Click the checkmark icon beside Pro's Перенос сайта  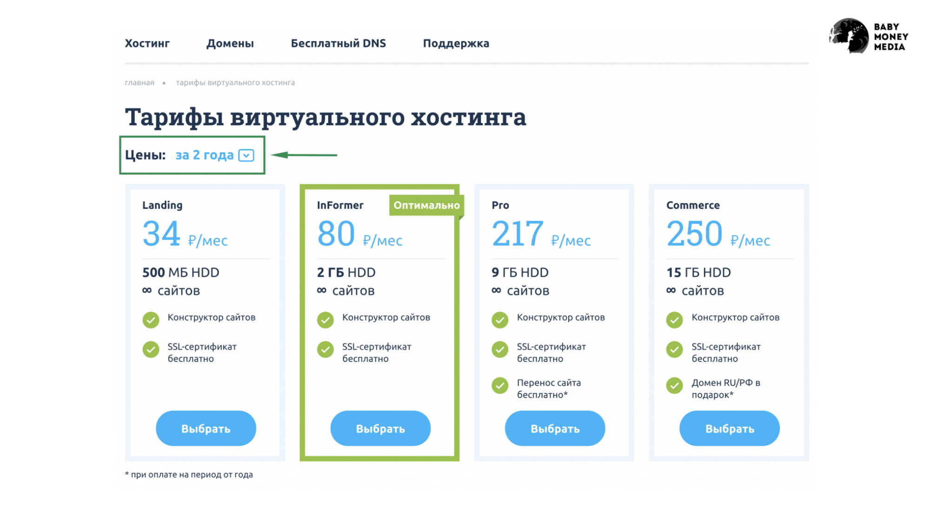click(x=500, y=385)
